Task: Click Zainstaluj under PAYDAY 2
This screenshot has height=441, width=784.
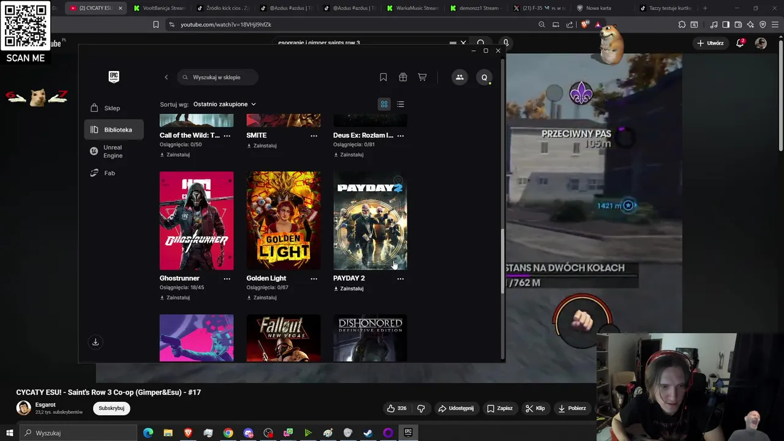Action: tap(349, 288)
